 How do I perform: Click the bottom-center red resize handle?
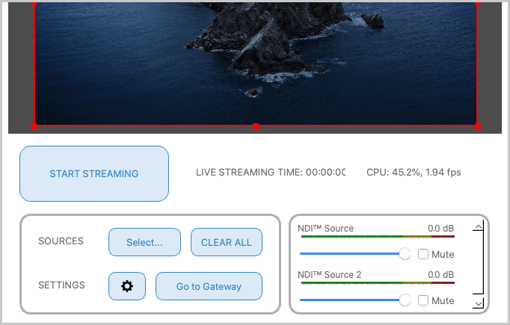click(256, 126)
